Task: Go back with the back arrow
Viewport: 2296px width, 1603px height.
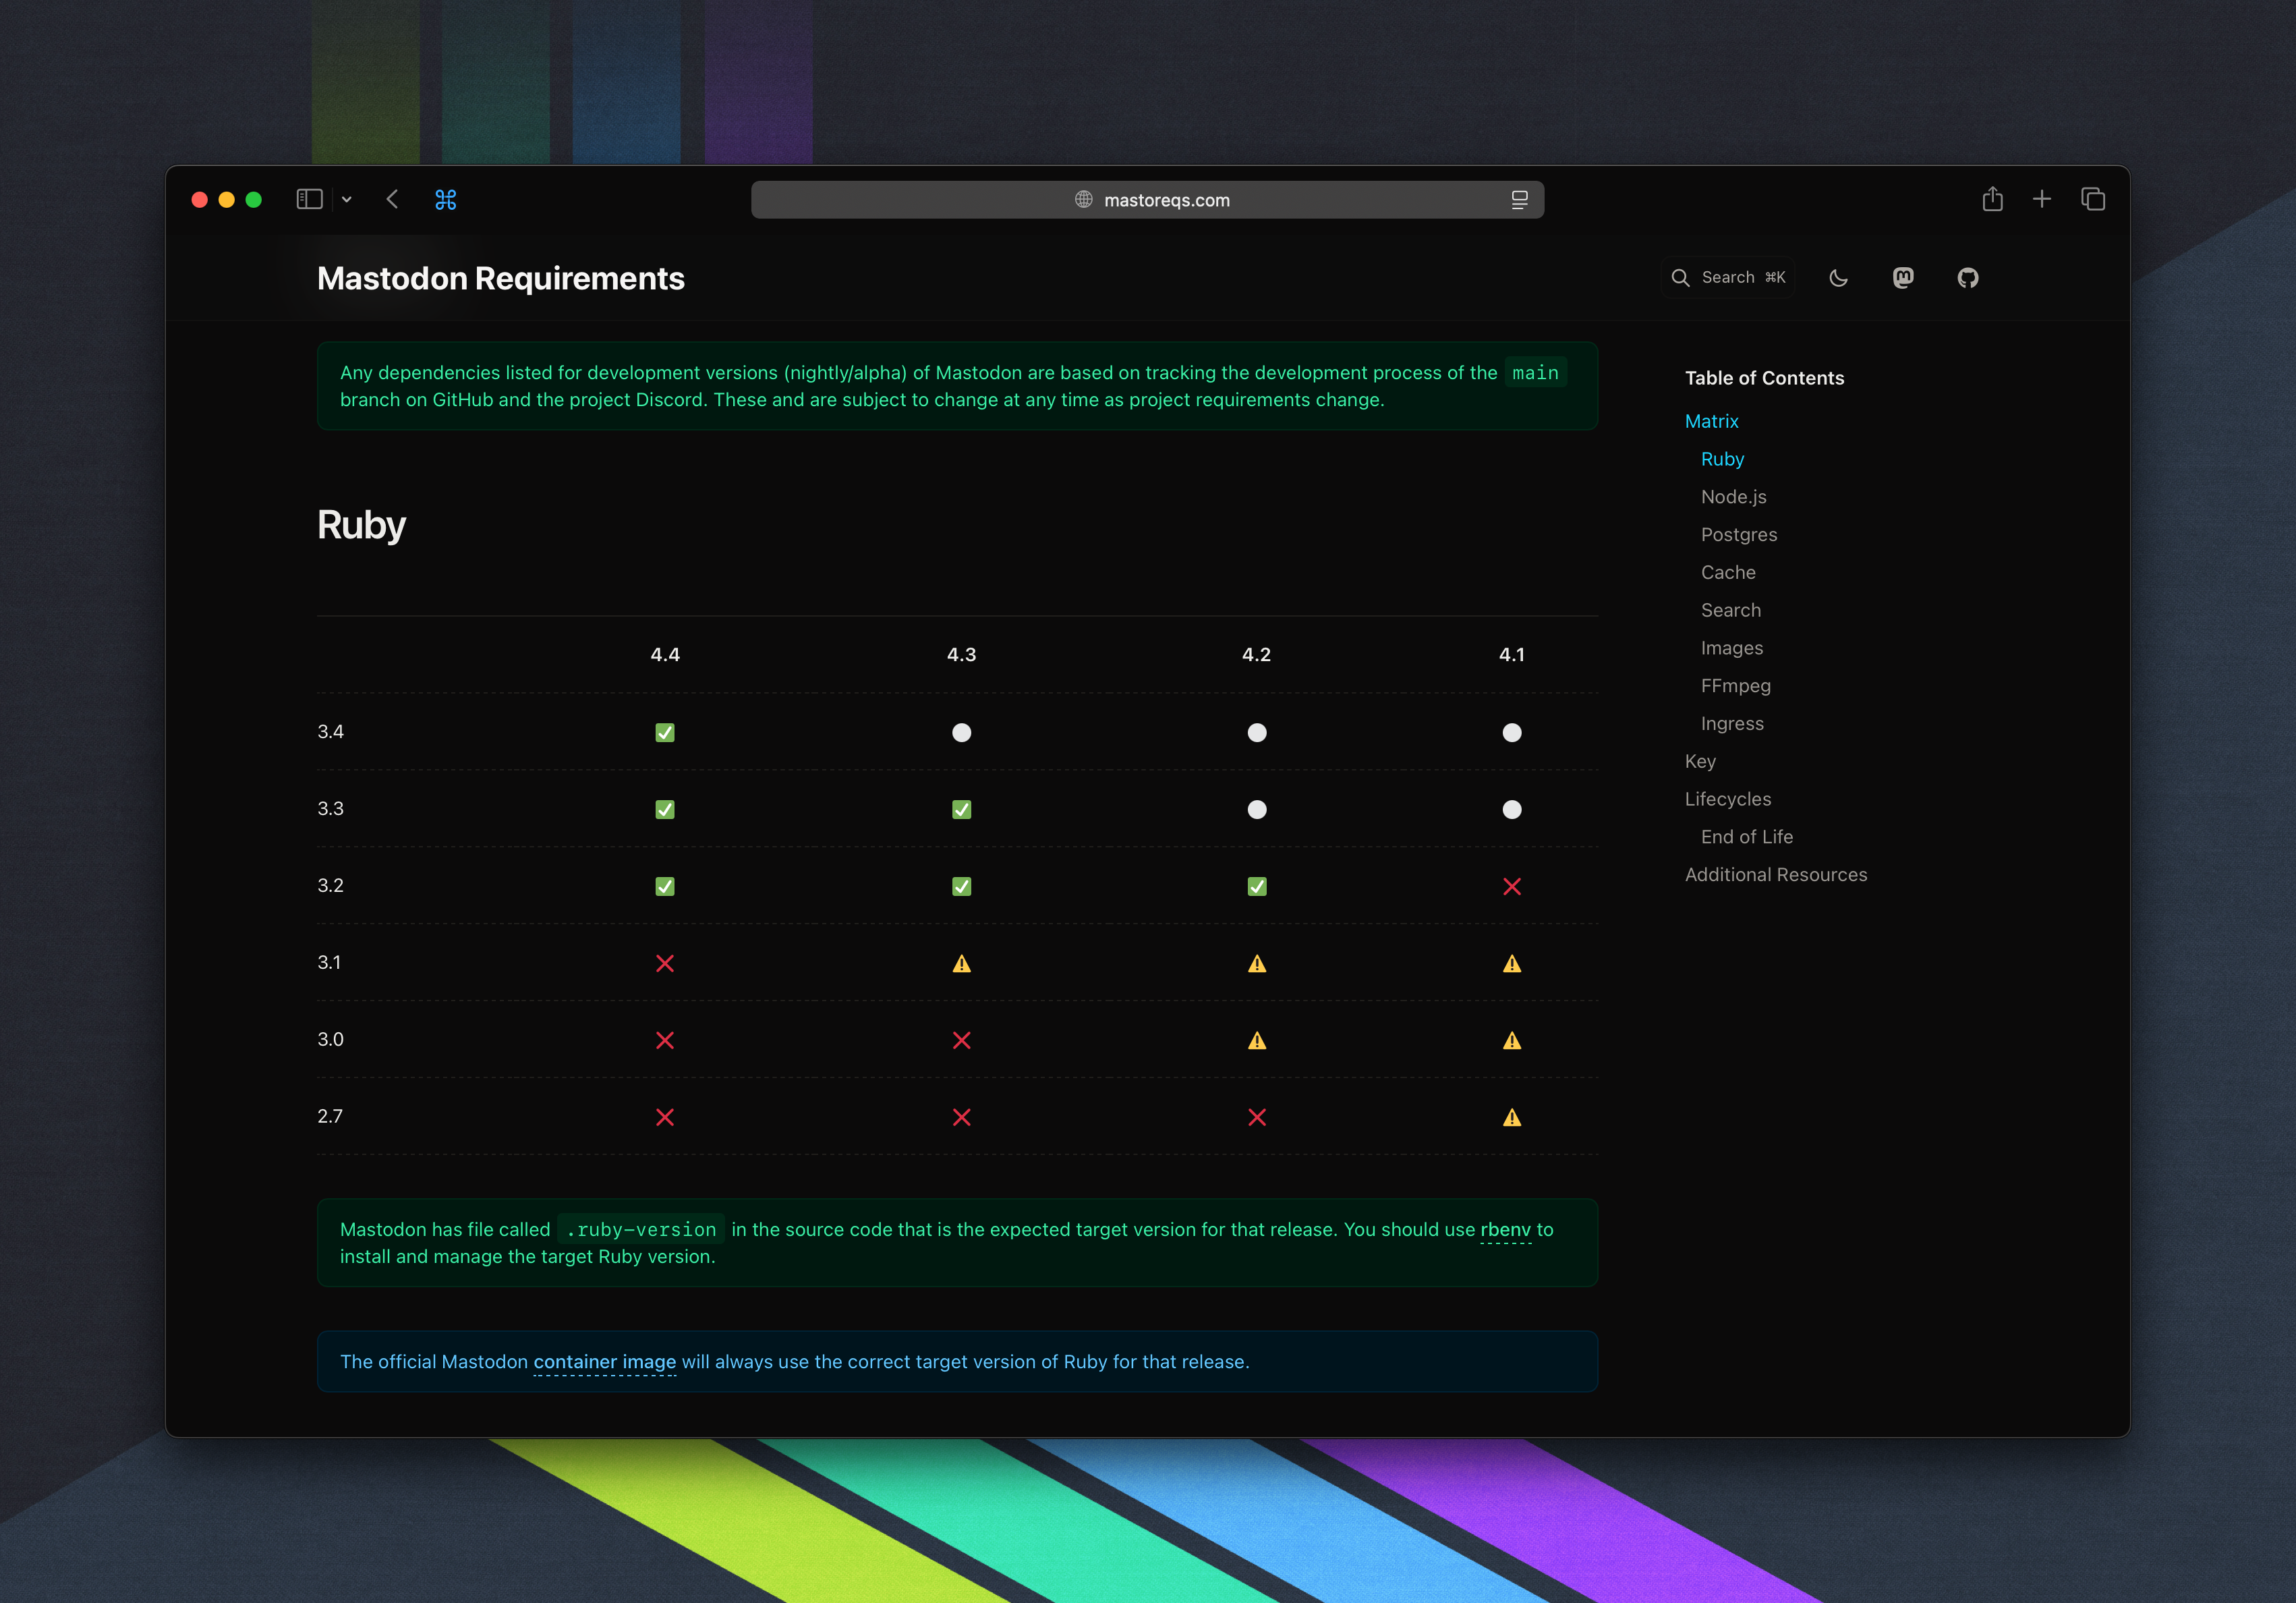Action: pos(392,200)
